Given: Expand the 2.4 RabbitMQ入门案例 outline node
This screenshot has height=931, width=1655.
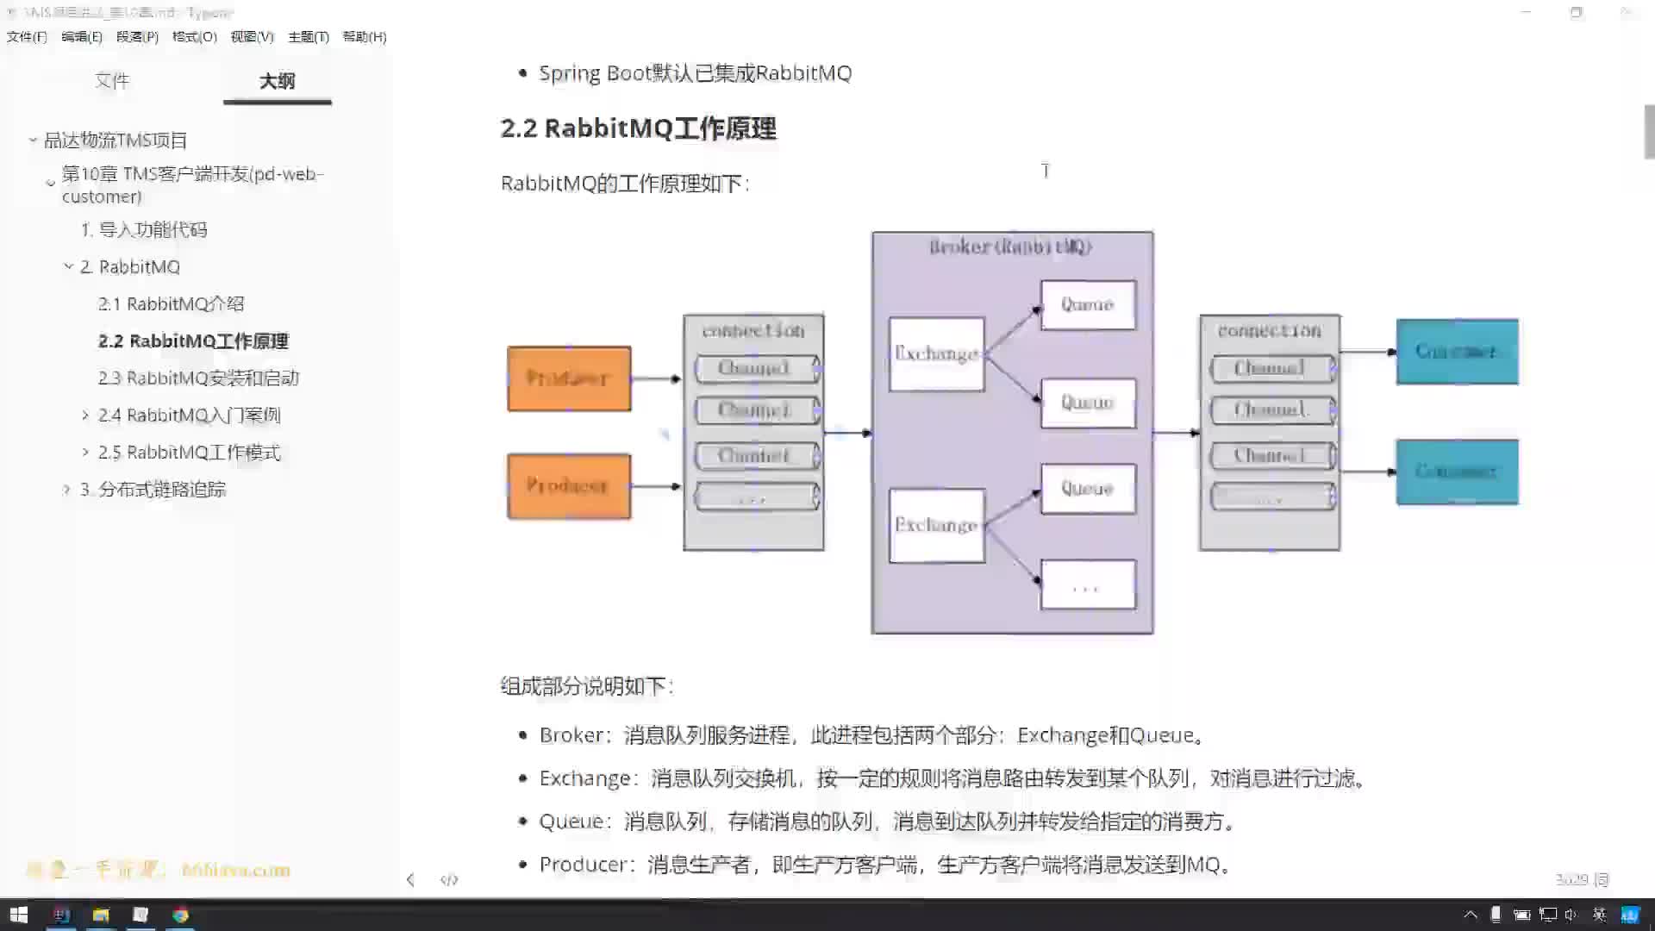Looking at the screenshot, I should click(85, 416).
